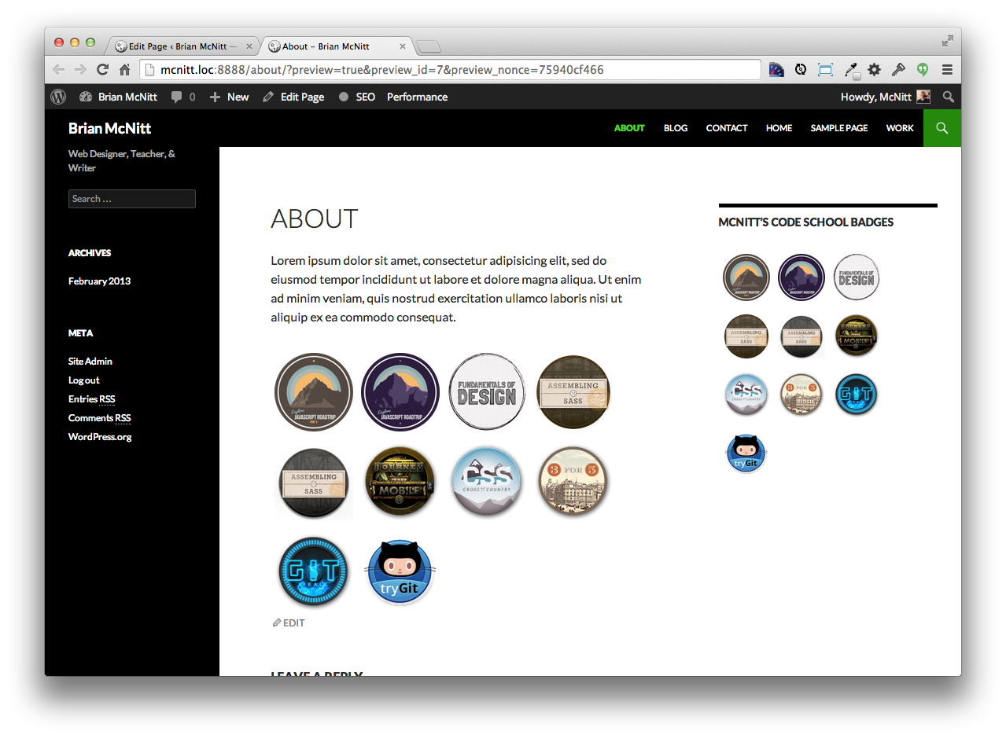1006x738 pixels.
Task: Click McNitt's avatar in admin bar
Action: (923, 97)
